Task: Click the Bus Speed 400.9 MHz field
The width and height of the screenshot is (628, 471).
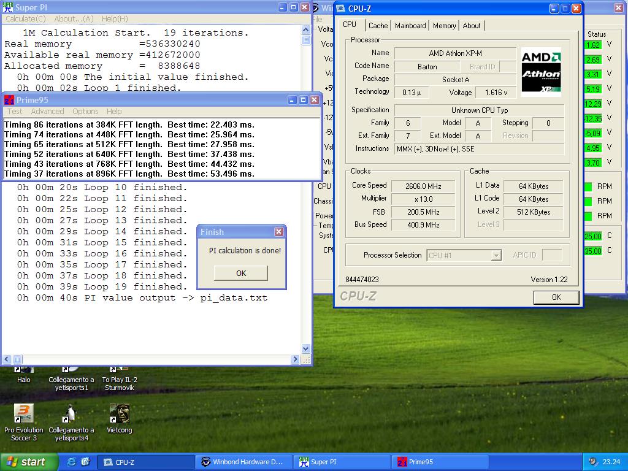Action: [x=423, y=225]
